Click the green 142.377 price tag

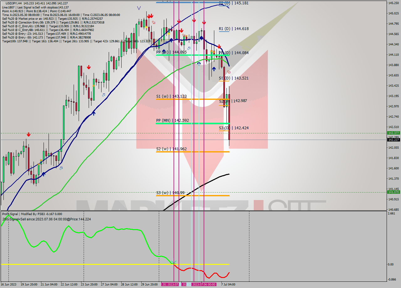[x=393, y=133]
